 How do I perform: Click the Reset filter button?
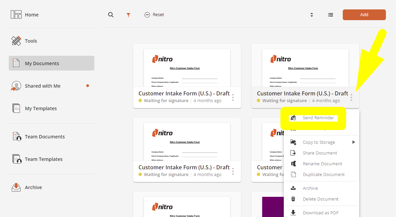(x=154, y=15)
